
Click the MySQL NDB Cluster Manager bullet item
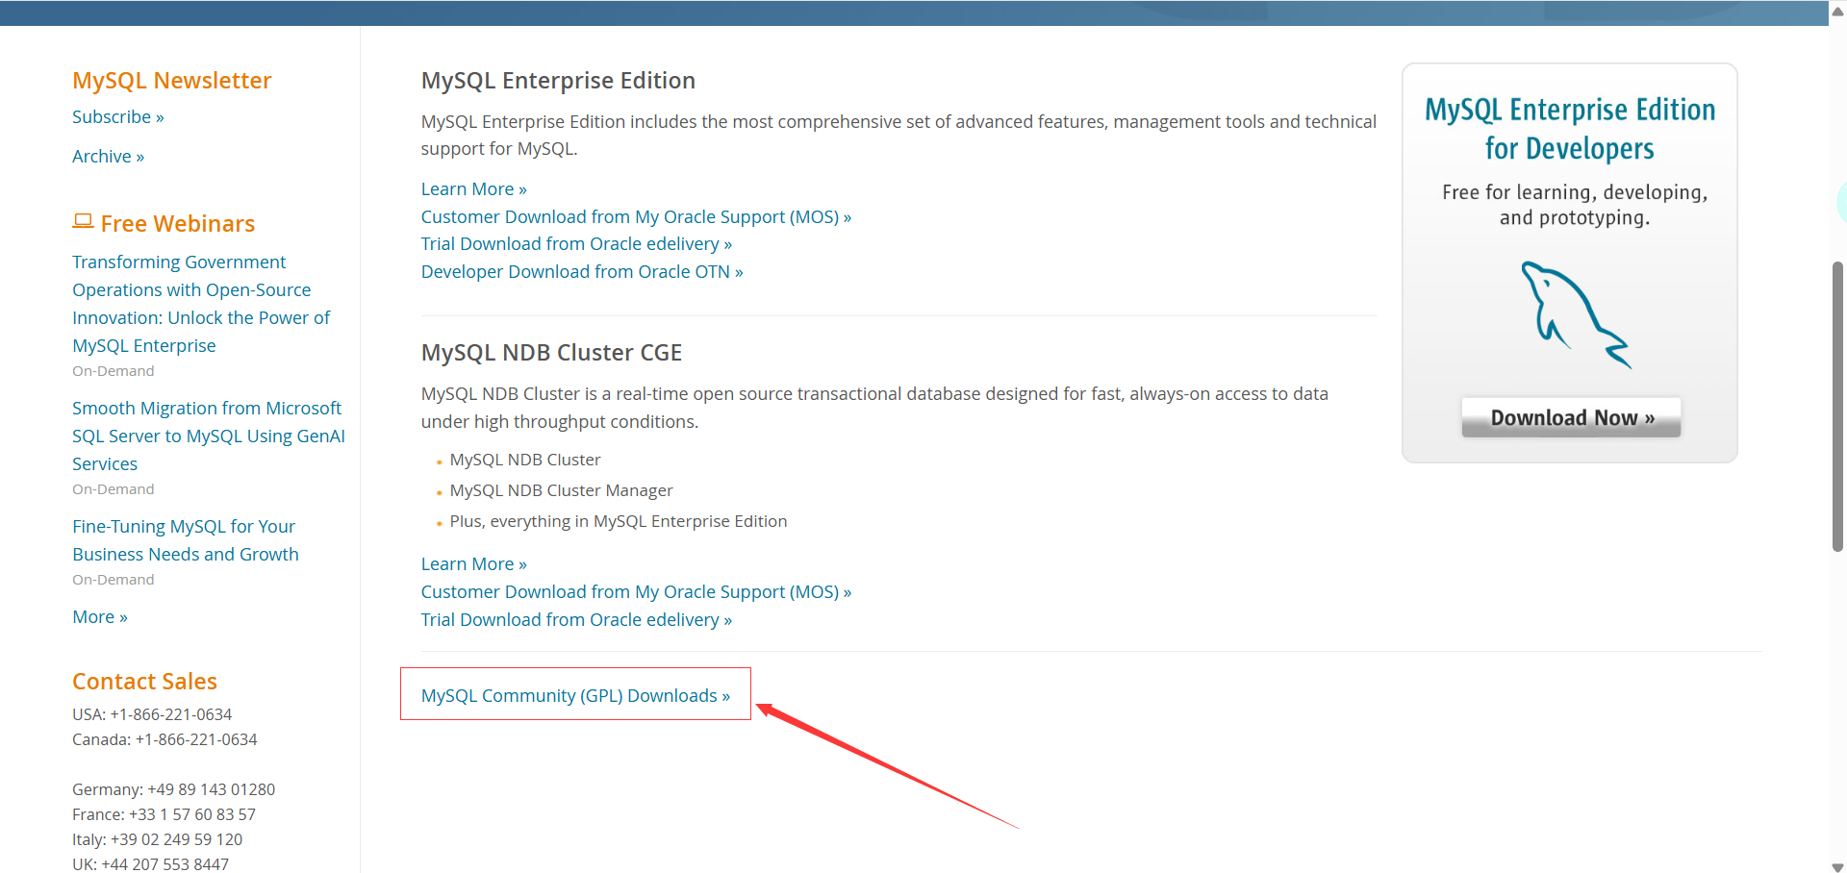[x=561, y=490]
